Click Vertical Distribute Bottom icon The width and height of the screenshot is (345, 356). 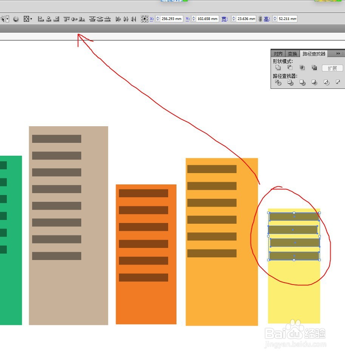108,19
